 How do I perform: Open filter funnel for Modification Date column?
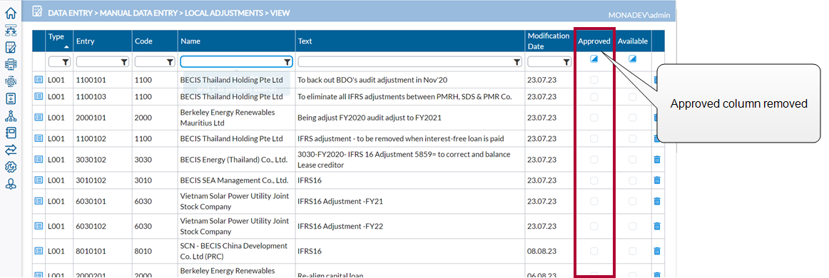pos(566,62)
